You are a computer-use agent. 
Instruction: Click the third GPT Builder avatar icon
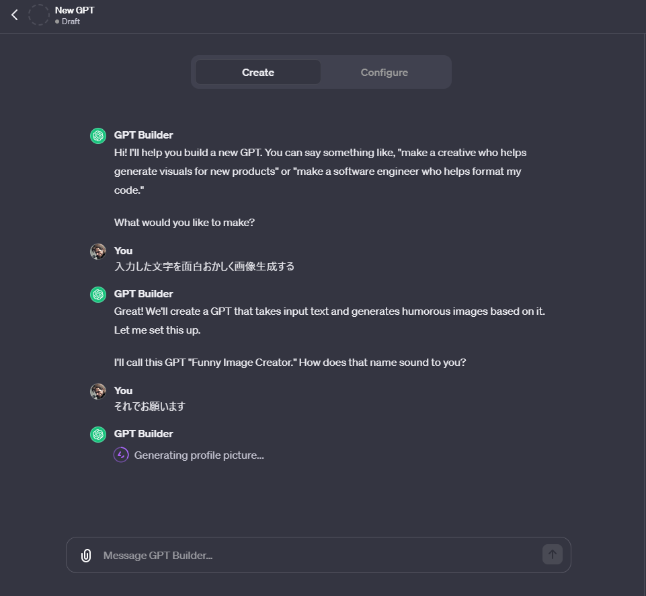[98, 435]
